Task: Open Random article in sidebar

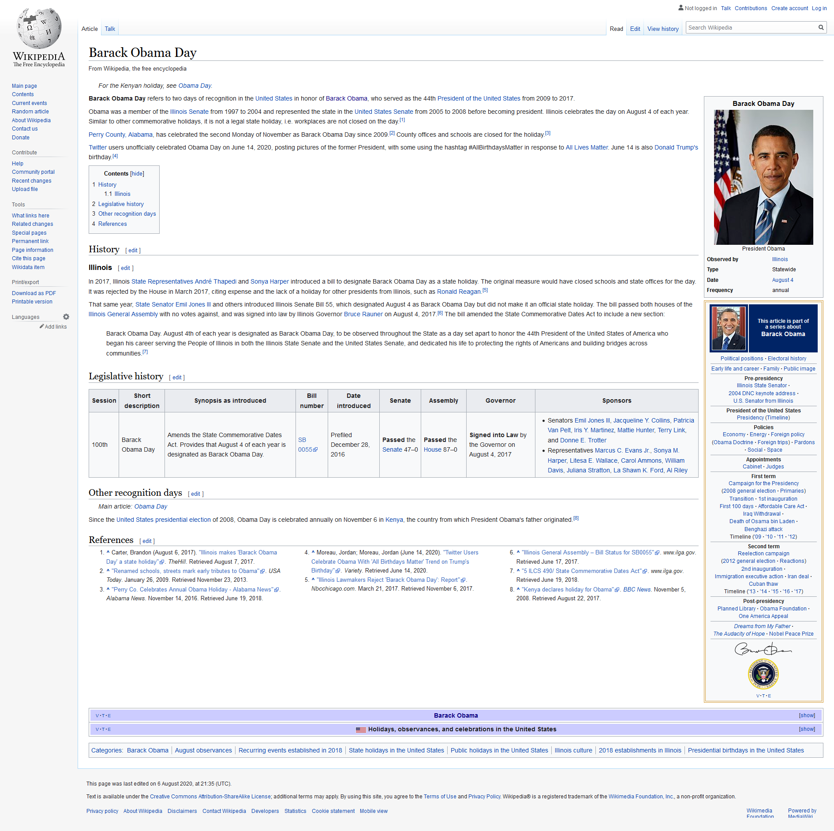Action: point(30,112)
